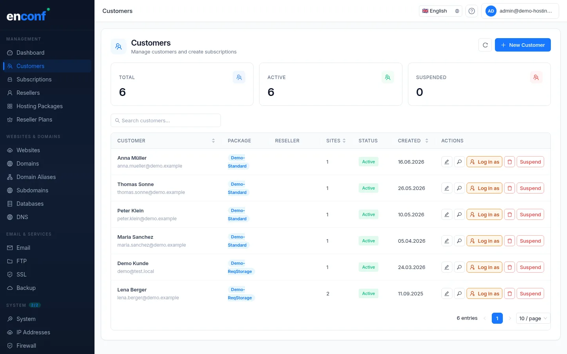Delete Maria Sanchez via trash icon
Image resolution: width=567 pixels, height=354 pixels.
click(x=510, y=241)
